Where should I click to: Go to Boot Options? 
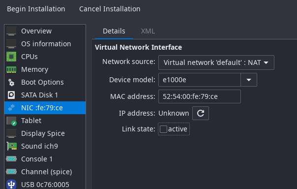(x=45, y=82)
